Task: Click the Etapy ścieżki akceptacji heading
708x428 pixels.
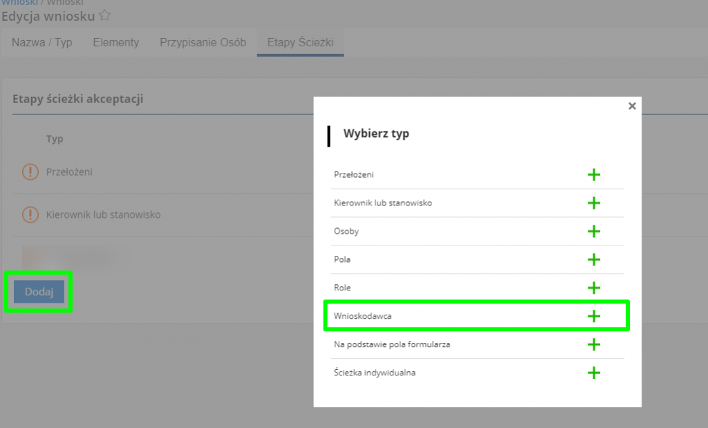Action: point(77,100)
